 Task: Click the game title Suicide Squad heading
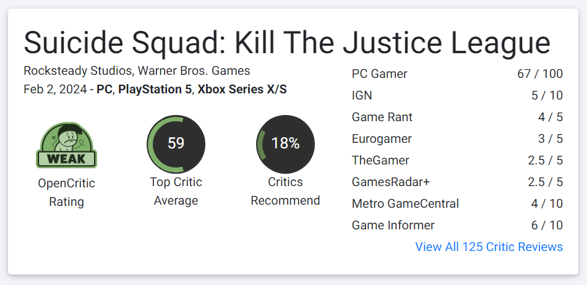[x=287, y=42]
